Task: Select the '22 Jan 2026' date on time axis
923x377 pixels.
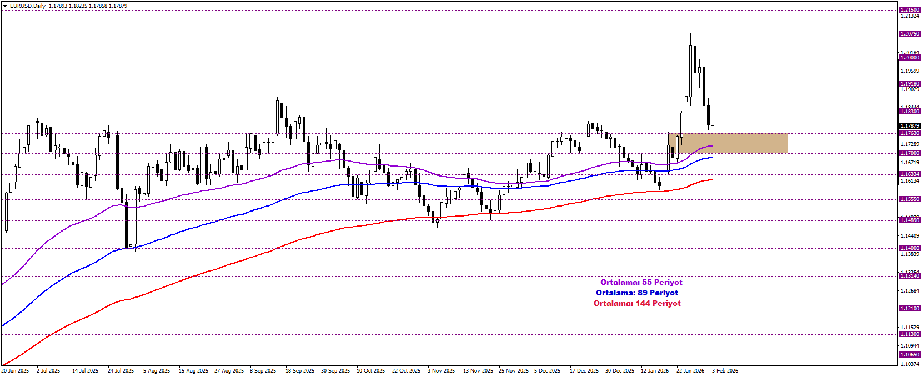Action: [690, 371]
